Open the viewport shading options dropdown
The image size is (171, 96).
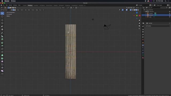pyautogui.click(x=140, y=10)
